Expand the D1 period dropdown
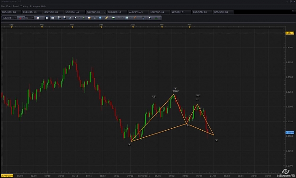The height and width of the screenshot is (178, 296). point(33,18)
